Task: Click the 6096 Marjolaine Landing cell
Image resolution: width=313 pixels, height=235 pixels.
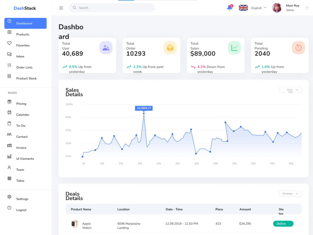Action: (x=129, y=226)
